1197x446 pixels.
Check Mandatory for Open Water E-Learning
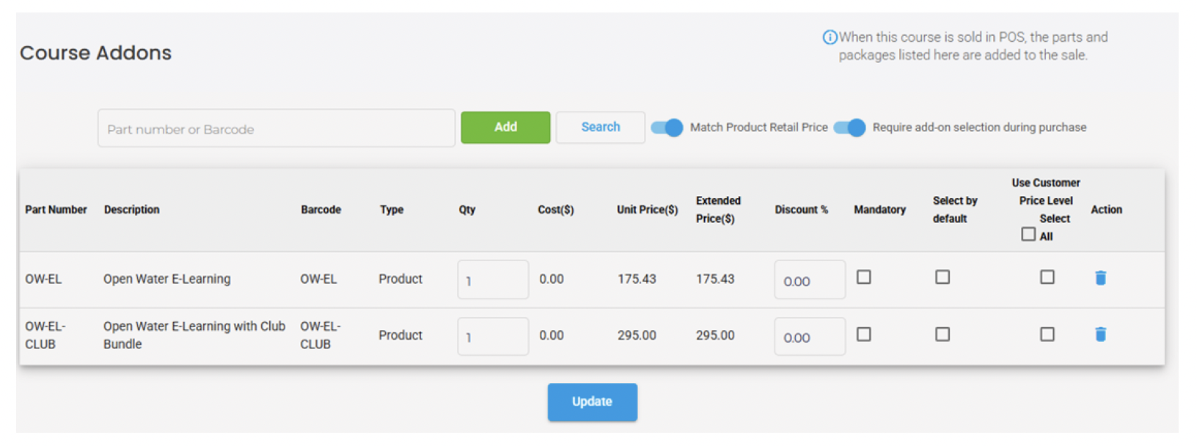(864, 277)
